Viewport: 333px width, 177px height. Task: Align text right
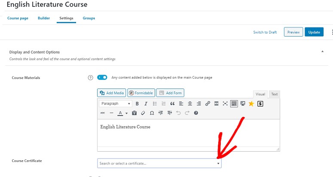point(199,104)
